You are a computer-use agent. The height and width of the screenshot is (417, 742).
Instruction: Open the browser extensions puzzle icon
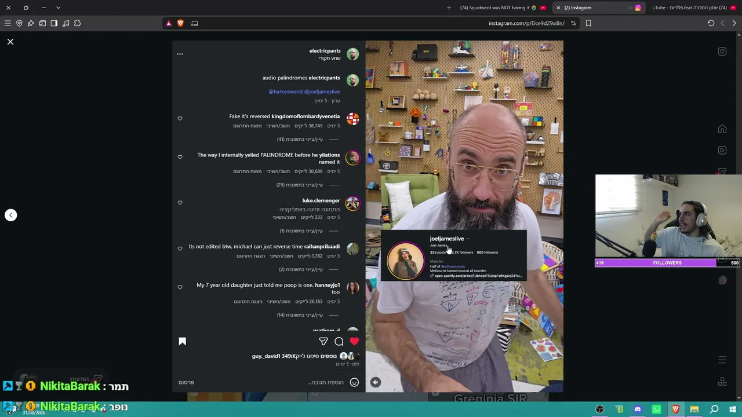pyautogui.click(x=77, y=23)
